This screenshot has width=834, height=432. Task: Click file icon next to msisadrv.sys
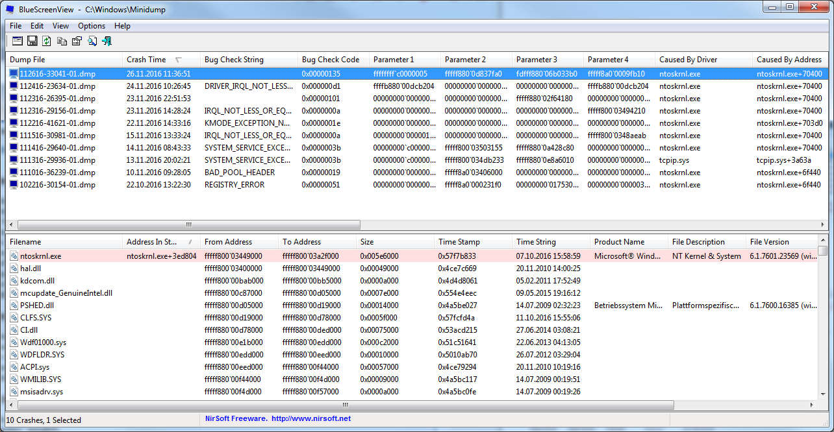point(14,392)
